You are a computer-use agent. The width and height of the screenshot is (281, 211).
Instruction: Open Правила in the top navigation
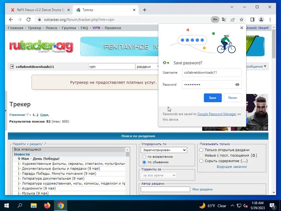(113, 28)
